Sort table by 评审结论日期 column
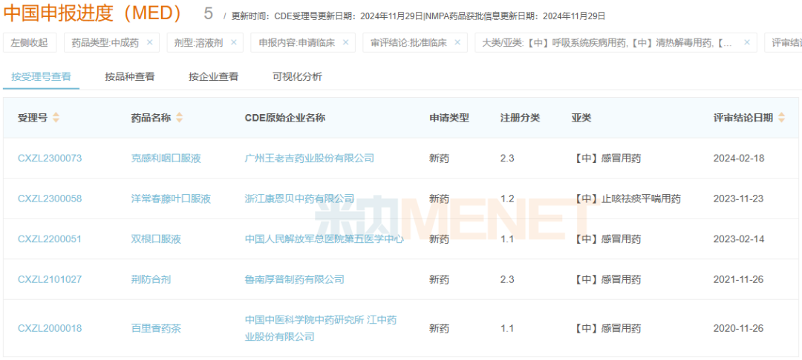Screen dimensions: 802x360 [x=781, y=118]
